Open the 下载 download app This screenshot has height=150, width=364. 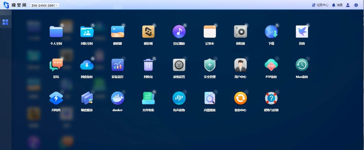[271, 32]
